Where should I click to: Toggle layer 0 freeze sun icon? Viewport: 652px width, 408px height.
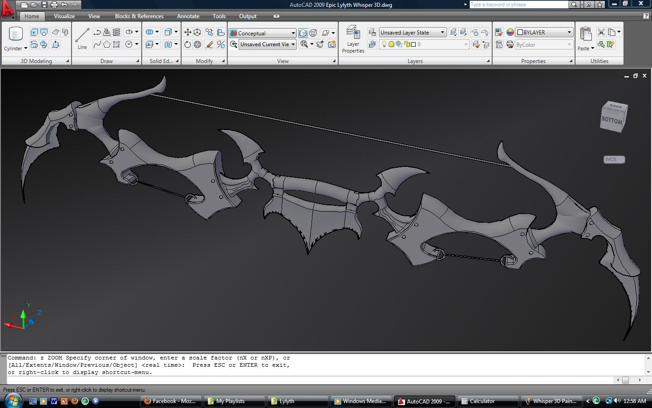[x=392, y=44]
